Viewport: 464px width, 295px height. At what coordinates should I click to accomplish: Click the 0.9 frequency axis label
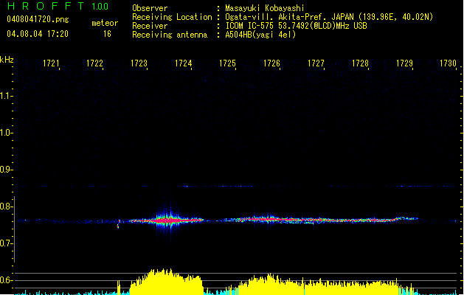coord(7,170)
